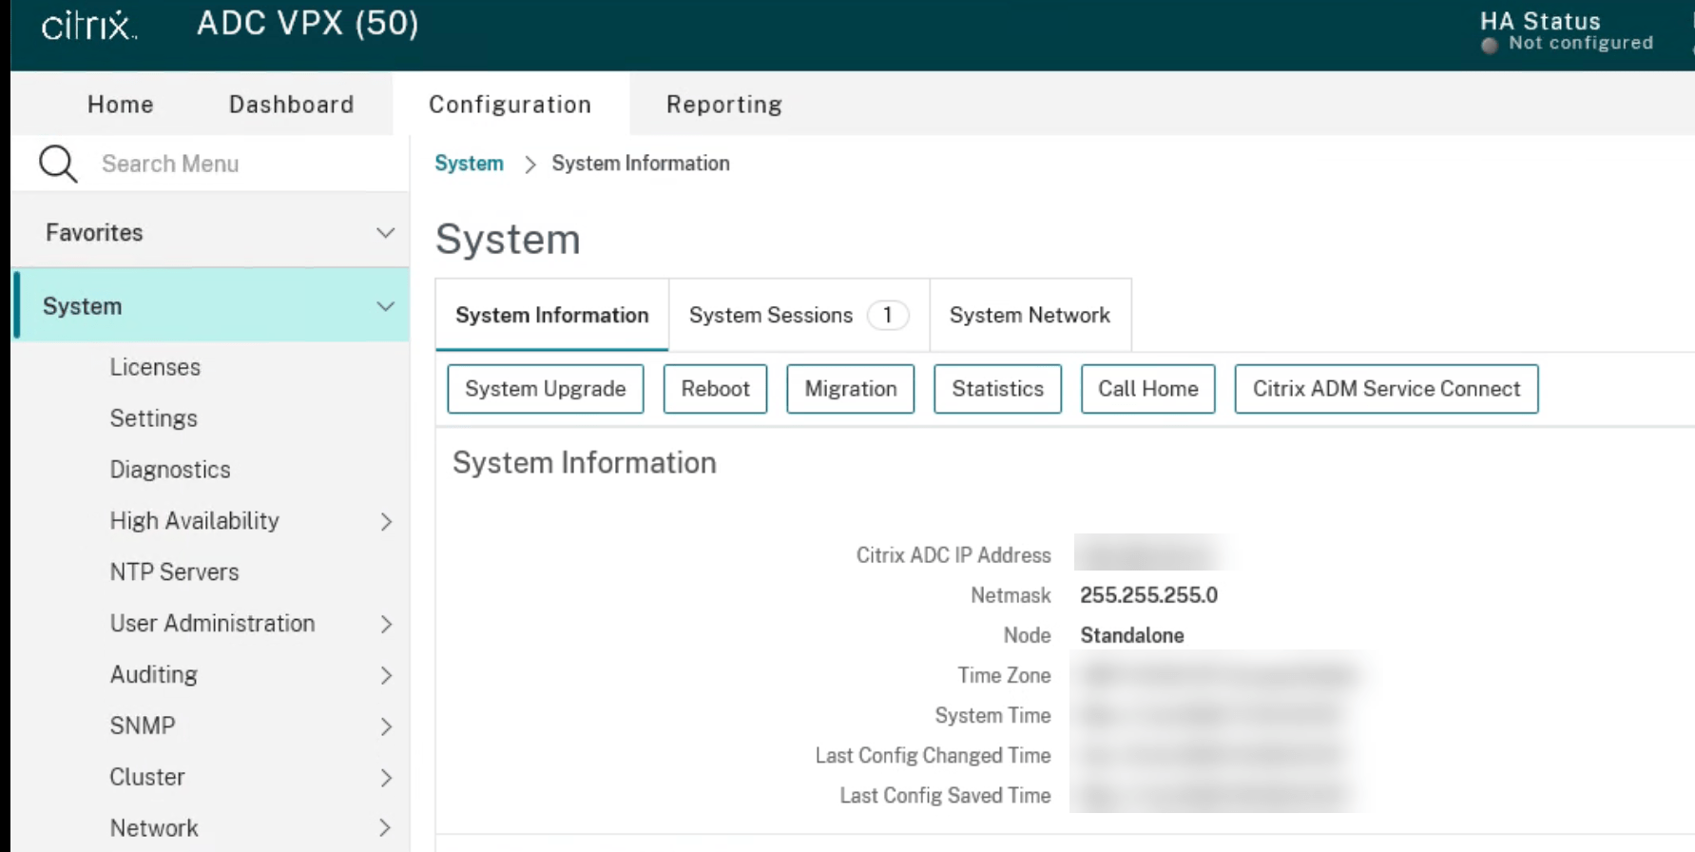Expand the Favorites section chevron
The height and width of the screenshot is (852, 1695).
click(385, 233)
